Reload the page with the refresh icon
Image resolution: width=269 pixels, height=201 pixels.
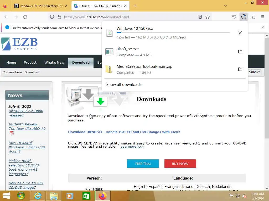[x=25, y=17]
